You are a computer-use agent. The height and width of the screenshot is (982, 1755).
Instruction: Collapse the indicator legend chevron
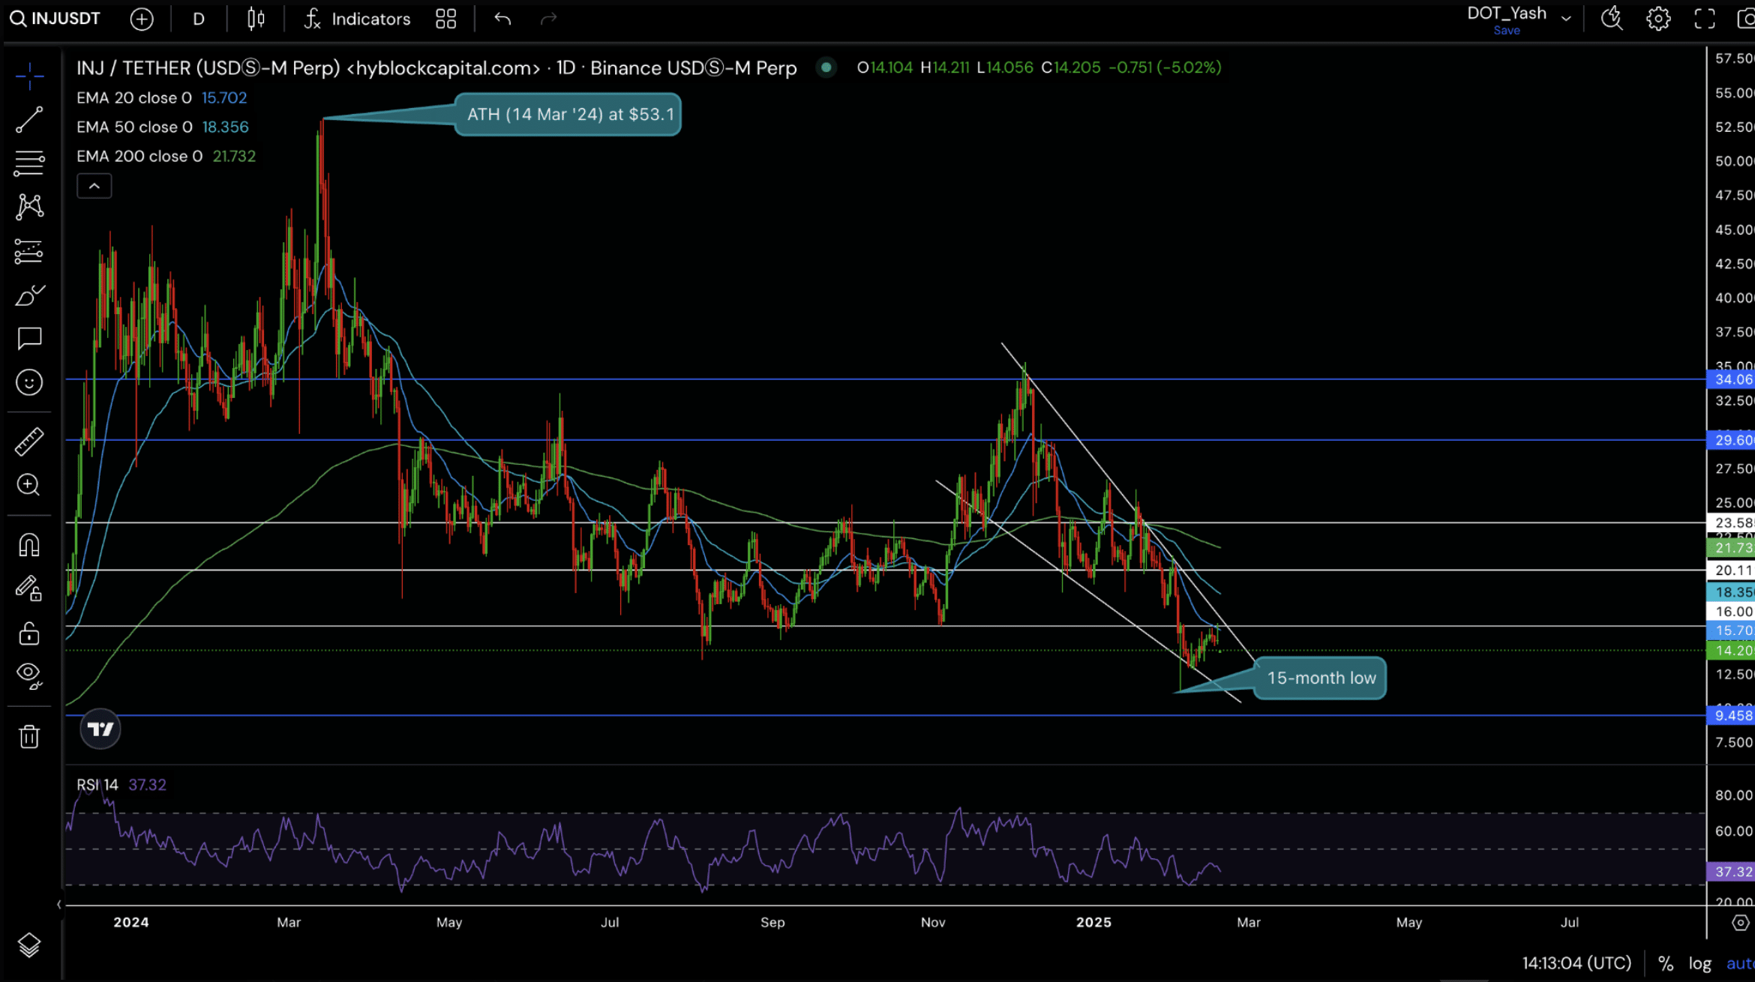pyautogui.click(x=94, y=186)
